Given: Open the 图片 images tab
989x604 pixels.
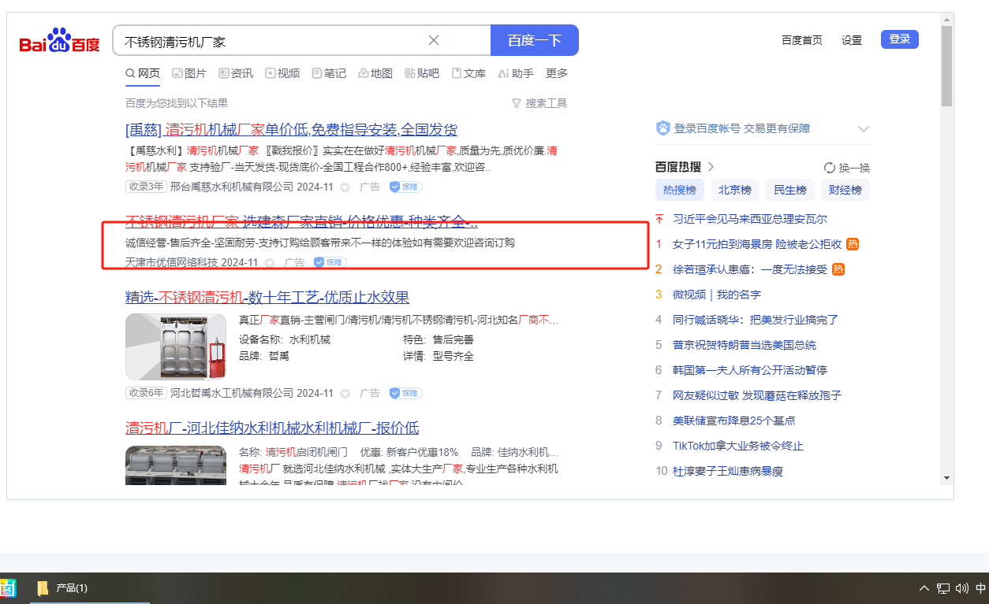Looking at the screenshot, I should point(189,73).
